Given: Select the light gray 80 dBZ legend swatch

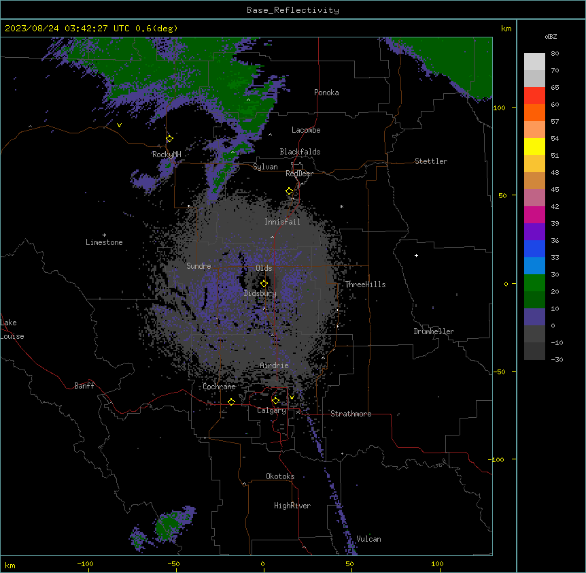Looking at the screenshot, I should 534,62.
